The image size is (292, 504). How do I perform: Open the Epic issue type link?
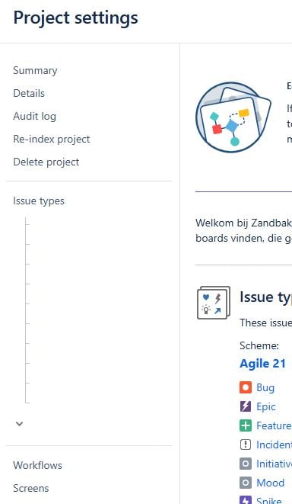coord(265,406)
